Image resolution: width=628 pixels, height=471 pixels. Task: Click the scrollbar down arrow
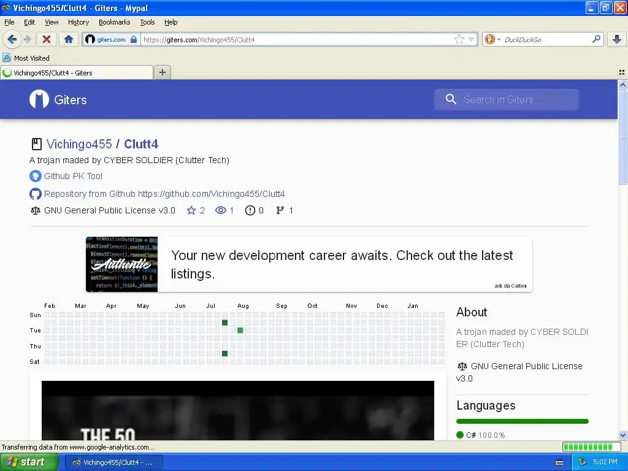622,435
